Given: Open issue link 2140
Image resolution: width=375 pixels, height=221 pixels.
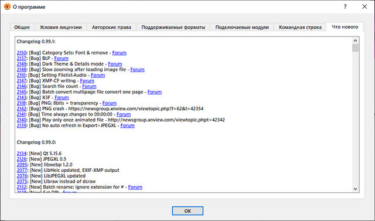Looking at the screenshot, I should tap(22, 120).
